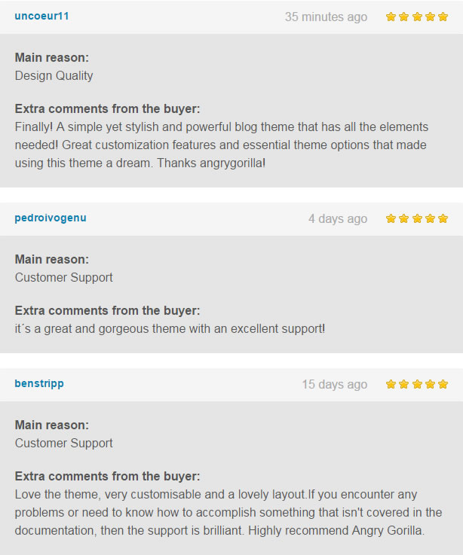463x555 pixels.
Task: Click the fourth star in benstripp's rating
Action: coord(429,384)
